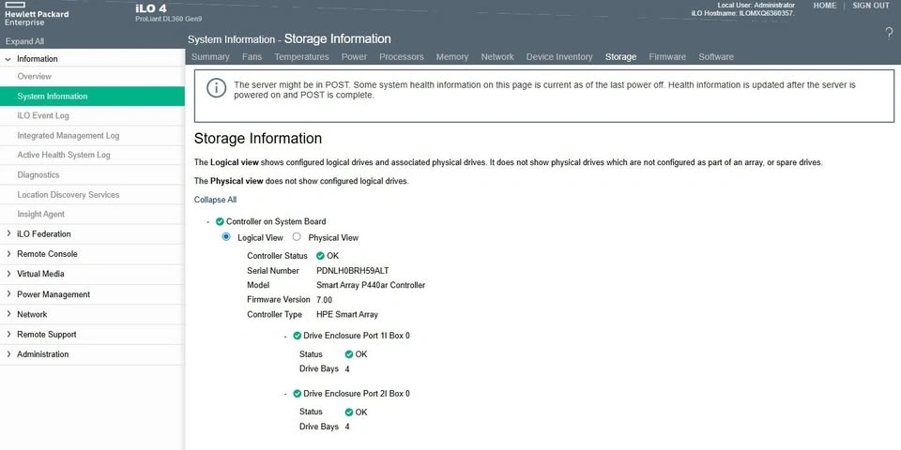Image resolution: width=901 pixels, height=450 pixels.
Task: Open the Device Inventory tab
Action: click(x=559, y=57)
